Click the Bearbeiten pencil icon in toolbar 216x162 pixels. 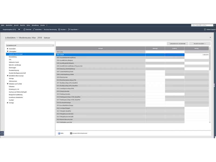[33, 29]
